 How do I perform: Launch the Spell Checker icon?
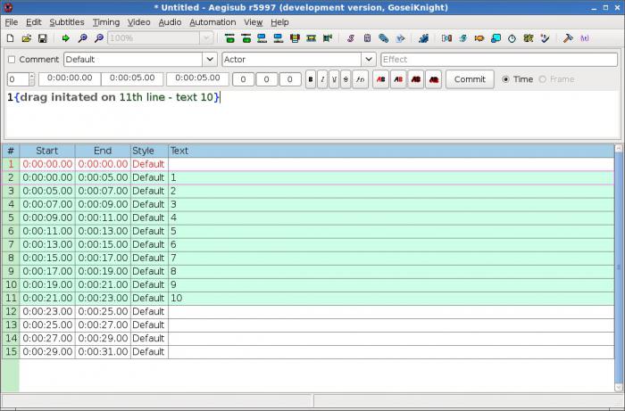545,38
